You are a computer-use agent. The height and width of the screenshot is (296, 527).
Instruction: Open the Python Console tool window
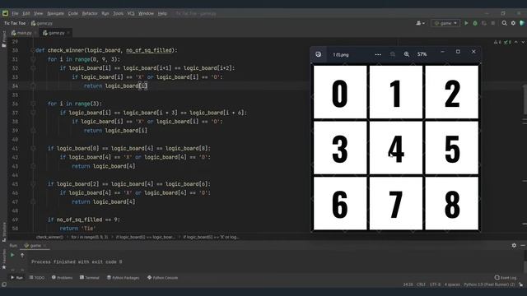pyautogui.click(x=163, y=278)
